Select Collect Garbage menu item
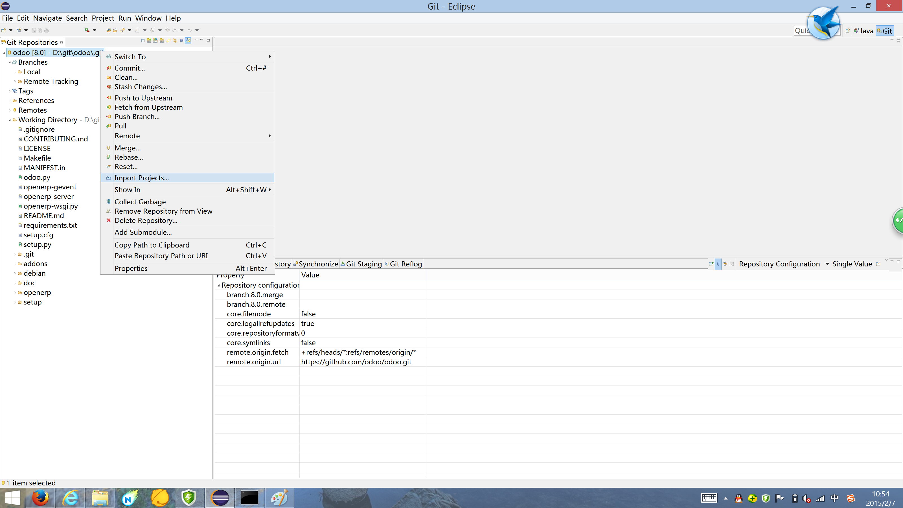The height and width of the screenshot is (508, 903). tap(187, 202)
